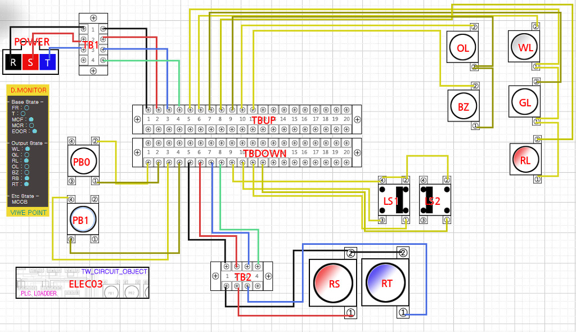The width and height of the screenshot is (576, 332).
Task: Click TBDOWN left mounting screw
Action: pyautogui.click(x=137, y=152)
